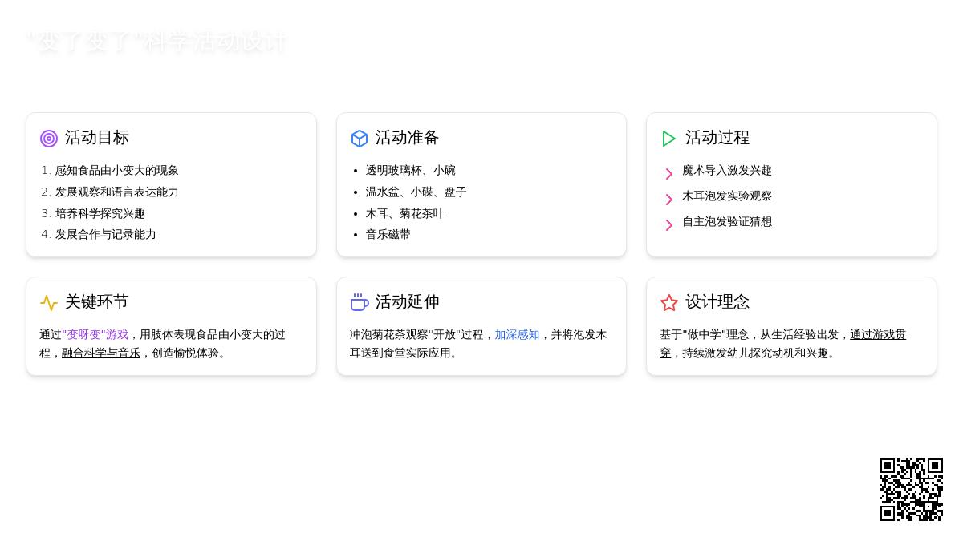The height and width of the screenshot is (541, 963).
Task: Click the red star icon beside 设计理念
Action: (669, 303)
